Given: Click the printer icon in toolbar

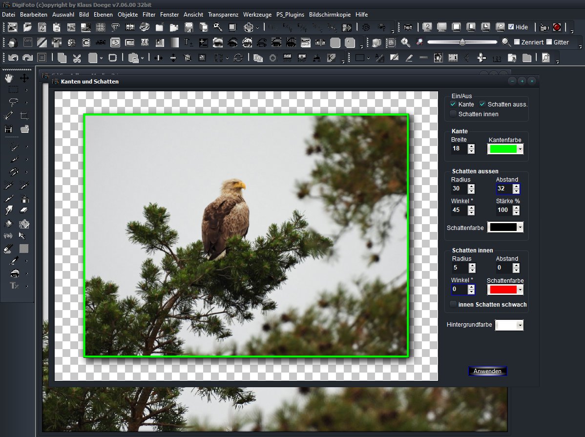Looking at the screenshot, I should pos(249,27).
